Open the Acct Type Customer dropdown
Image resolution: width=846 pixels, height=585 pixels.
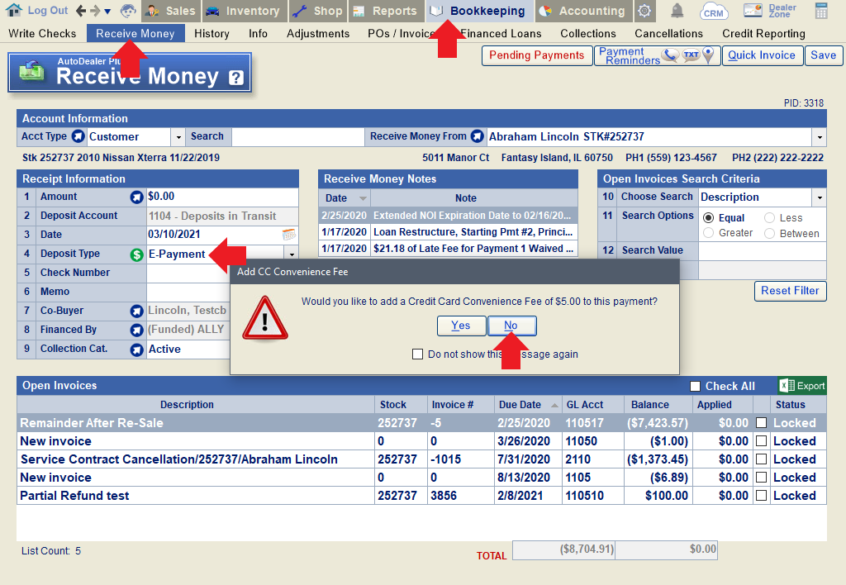178,137
